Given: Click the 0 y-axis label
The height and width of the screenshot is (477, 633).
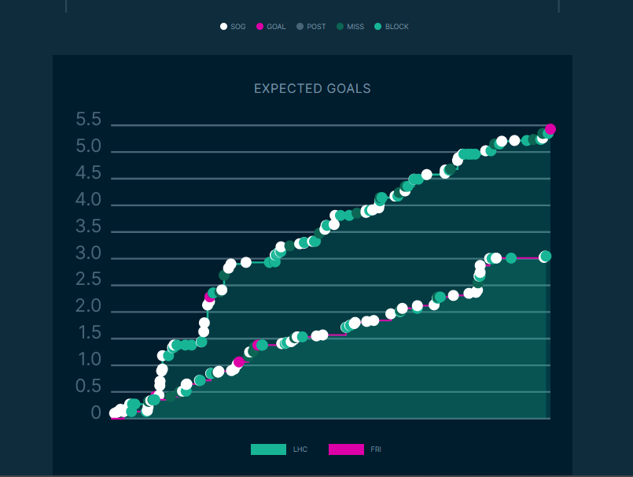Looking at the screenshot, I should coord(96,413).
